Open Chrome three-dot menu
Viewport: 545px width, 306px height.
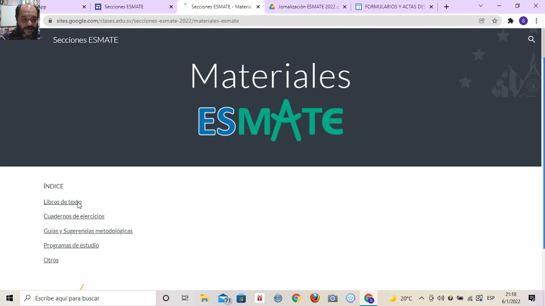point(536,21)
